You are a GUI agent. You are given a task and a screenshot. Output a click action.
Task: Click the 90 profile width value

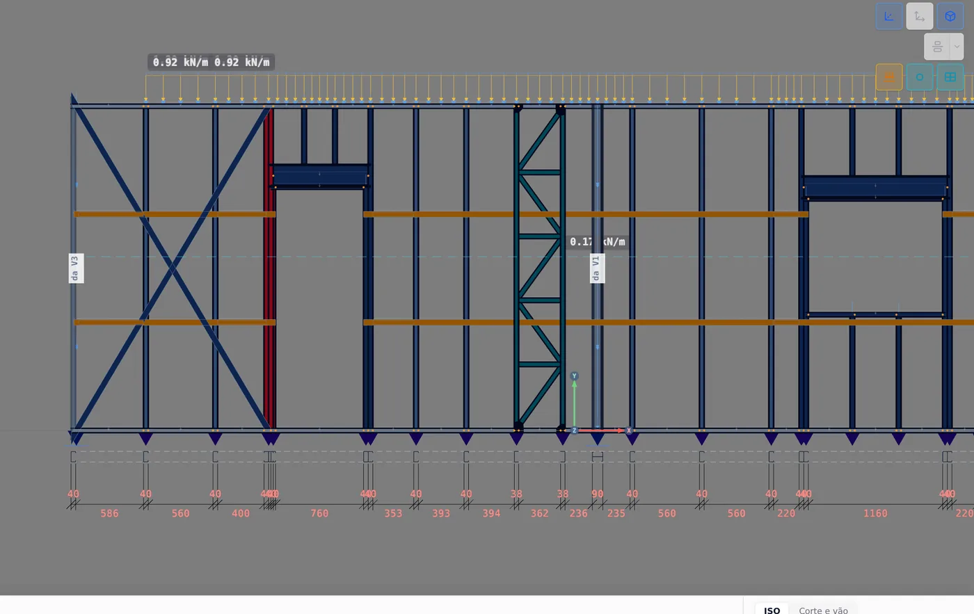[598, 494]
